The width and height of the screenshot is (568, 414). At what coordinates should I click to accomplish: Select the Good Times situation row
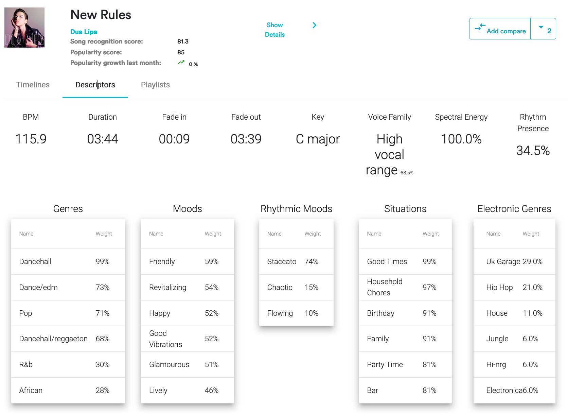(405, 262)
